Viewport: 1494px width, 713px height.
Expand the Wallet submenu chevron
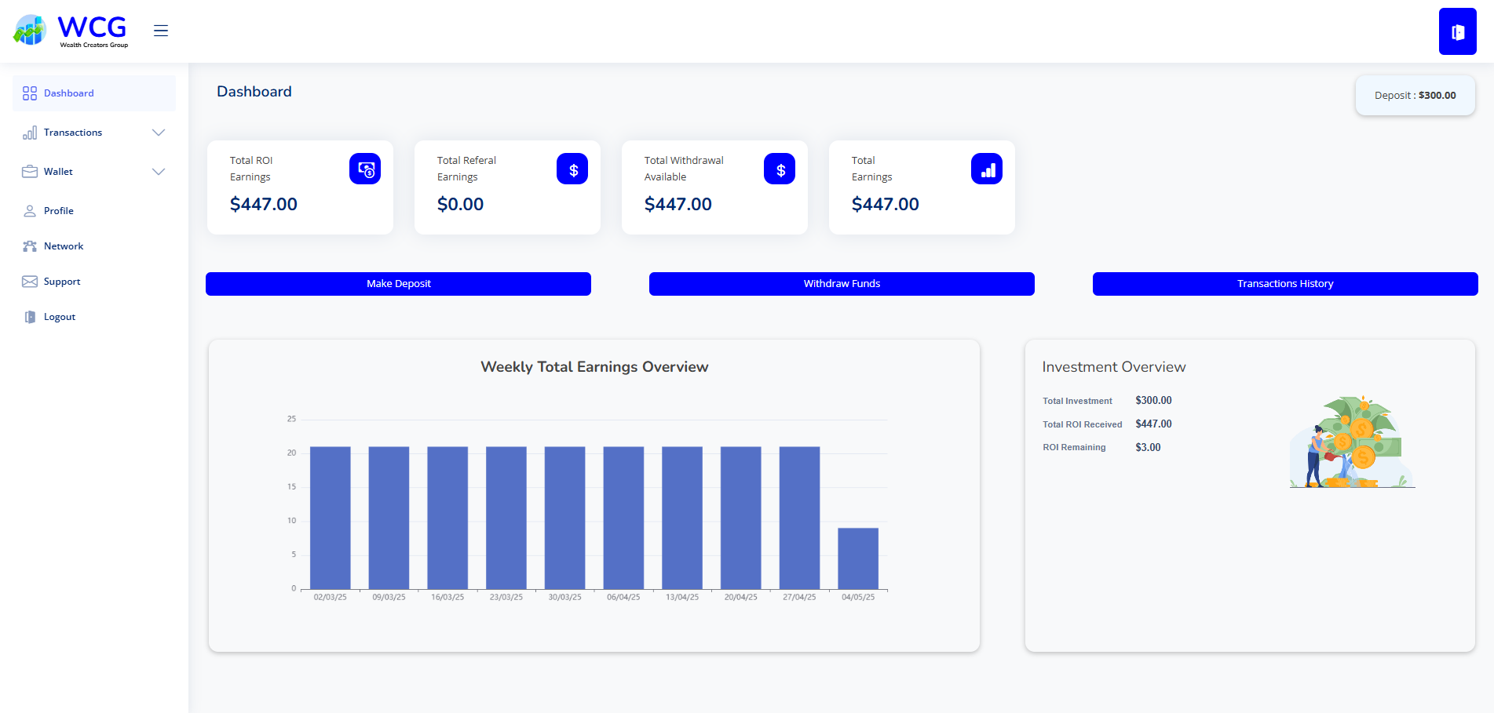[x=159, y=172]
